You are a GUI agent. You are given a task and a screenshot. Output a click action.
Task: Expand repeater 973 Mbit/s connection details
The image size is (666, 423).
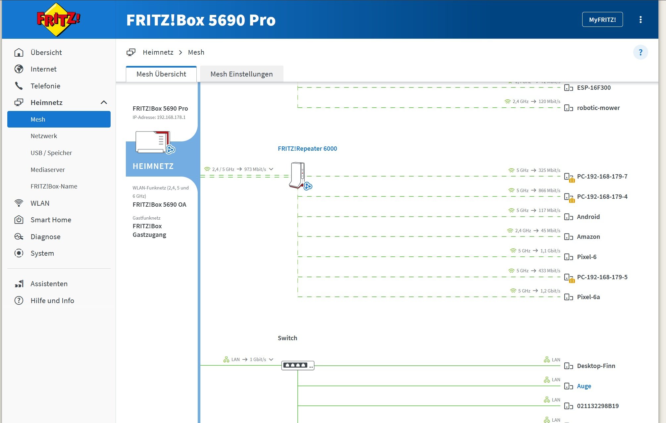[x=271, y=169]
